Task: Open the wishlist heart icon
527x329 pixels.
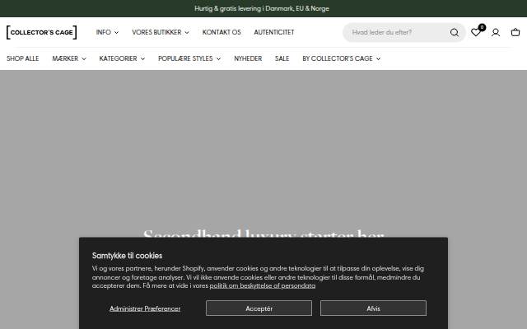Action: pyautogui.click(x=476, y=32)
